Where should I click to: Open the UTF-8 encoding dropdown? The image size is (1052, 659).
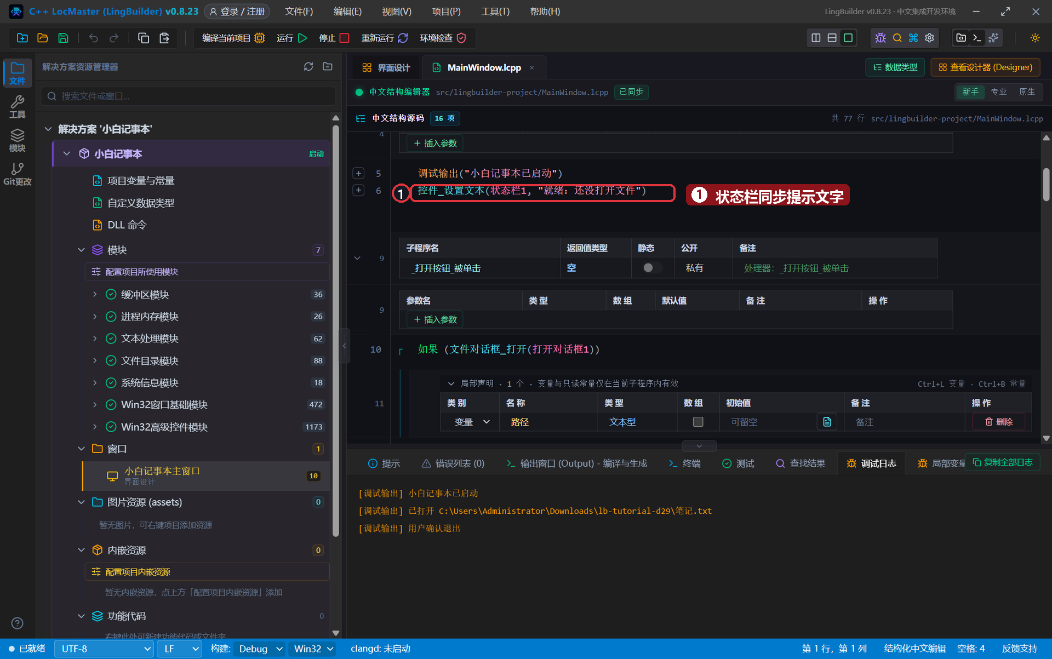(104, 649)
